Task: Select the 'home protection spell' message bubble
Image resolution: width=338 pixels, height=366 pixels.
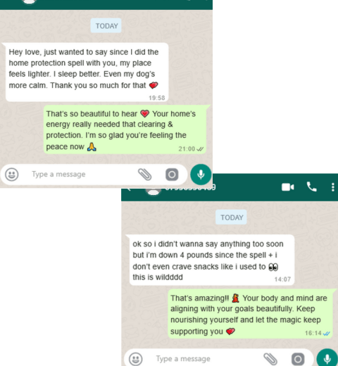Action: 87,72
